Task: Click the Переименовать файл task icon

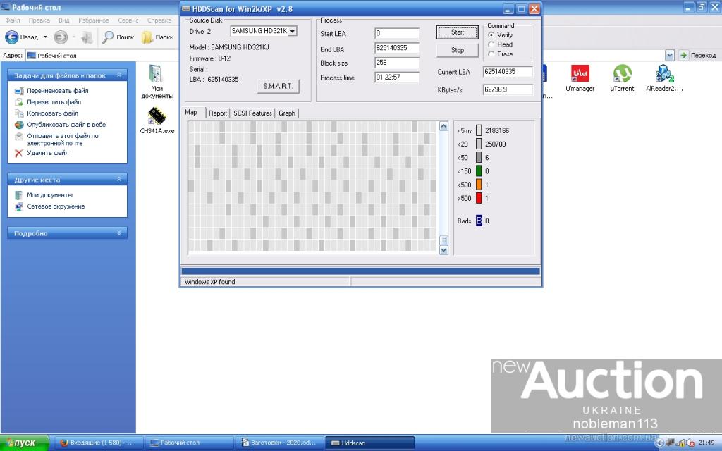Action: tap(19, 91)
